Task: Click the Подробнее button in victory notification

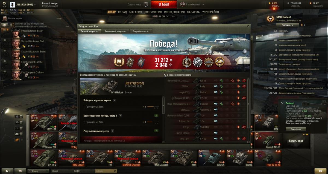Action: (x=292, y=129)
